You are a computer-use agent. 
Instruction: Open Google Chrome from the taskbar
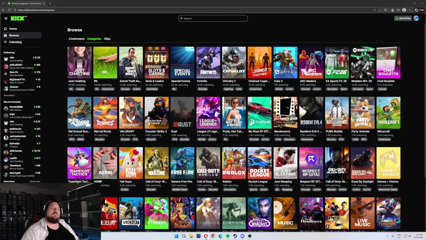coord(213,236)
